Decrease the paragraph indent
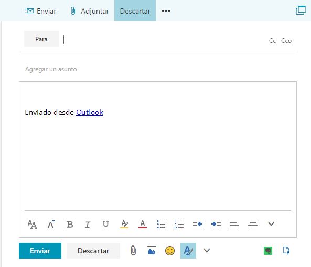Image resolution: width=311 pixels, height=267 pixels. tap(198, 224)
